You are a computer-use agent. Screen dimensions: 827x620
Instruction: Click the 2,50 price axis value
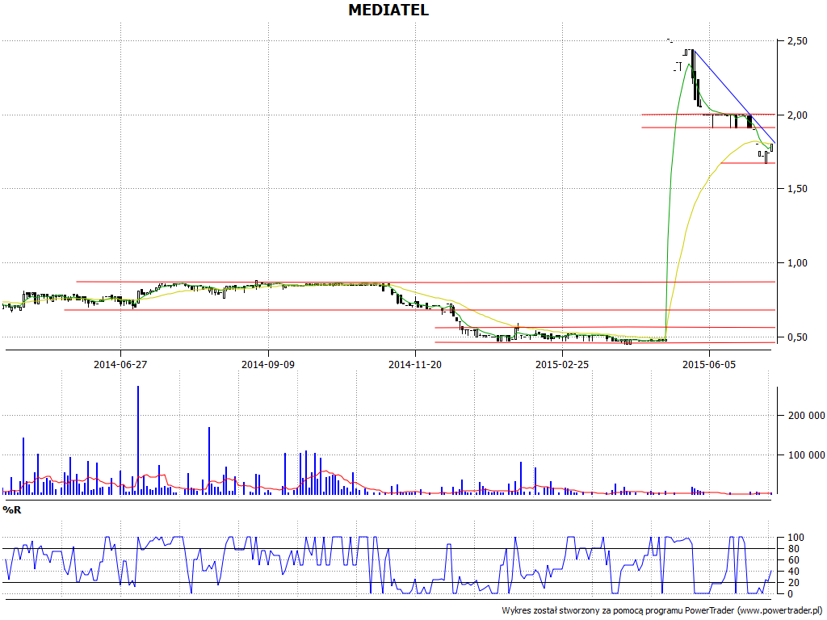pyautogui.click(x=797, y=40)
